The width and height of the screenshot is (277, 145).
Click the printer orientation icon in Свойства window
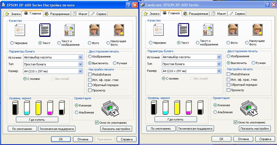pyautogui.click(x=249, y=108)
